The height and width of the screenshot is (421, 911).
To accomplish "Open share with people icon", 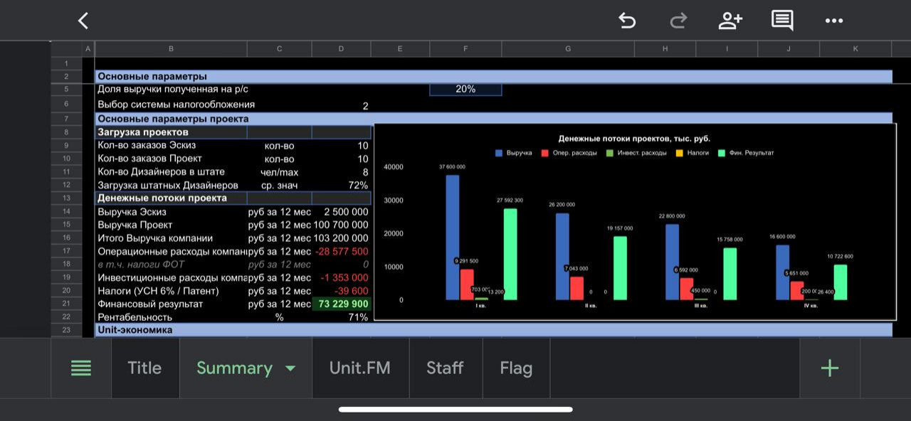I will [730, 21].
